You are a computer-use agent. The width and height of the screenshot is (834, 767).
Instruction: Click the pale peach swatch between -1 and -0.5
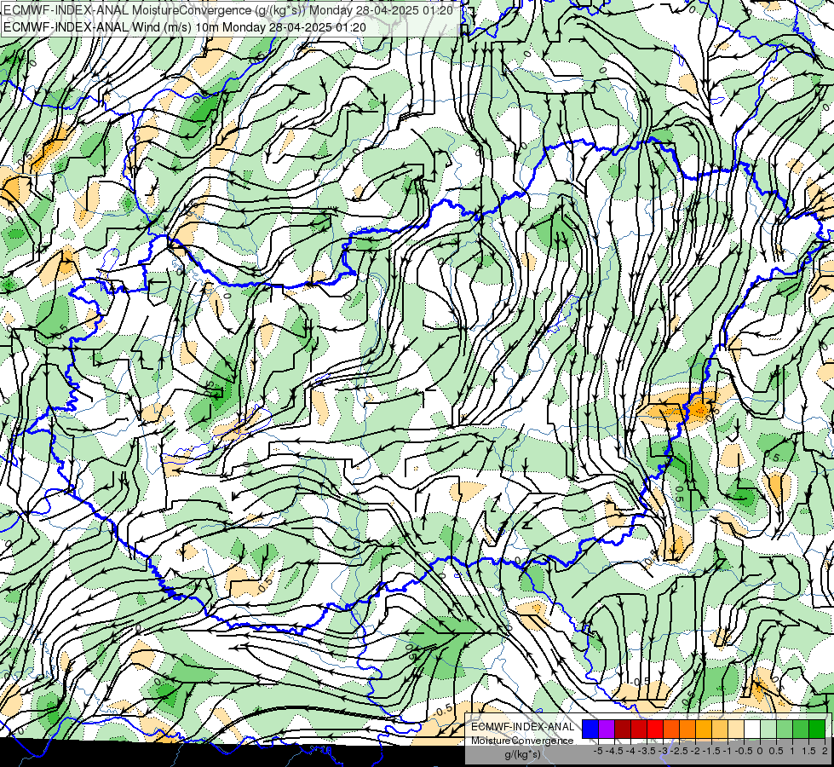(x=736, y=730)
